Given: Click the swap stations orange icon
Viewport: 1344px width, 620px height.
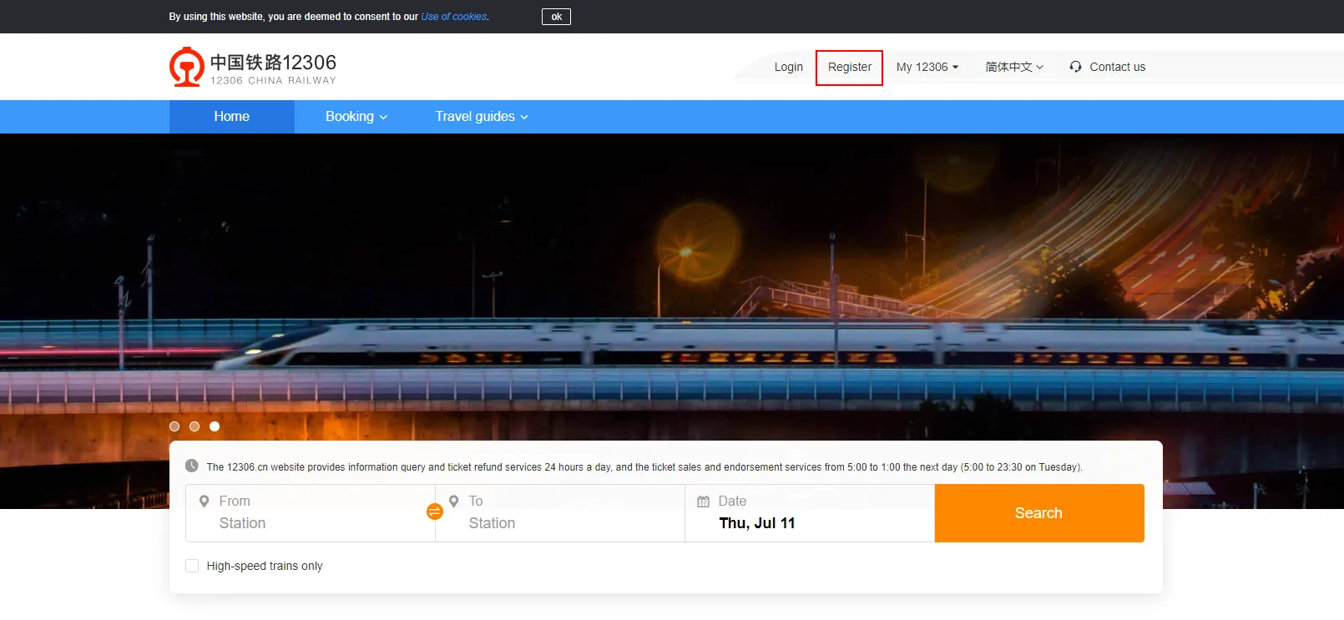Looking at the screenshot, I should (x=435, y=512).
